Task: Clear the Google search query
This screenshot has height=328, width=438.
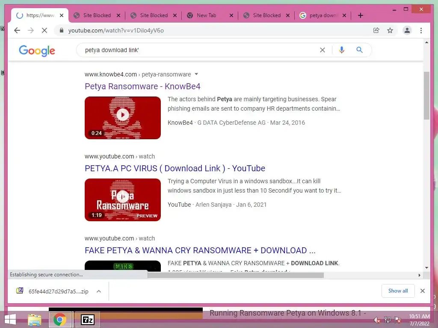Action: [323, 50]
